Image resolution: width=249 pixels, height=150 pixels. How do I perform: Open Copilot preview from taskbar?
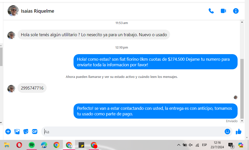241,145
